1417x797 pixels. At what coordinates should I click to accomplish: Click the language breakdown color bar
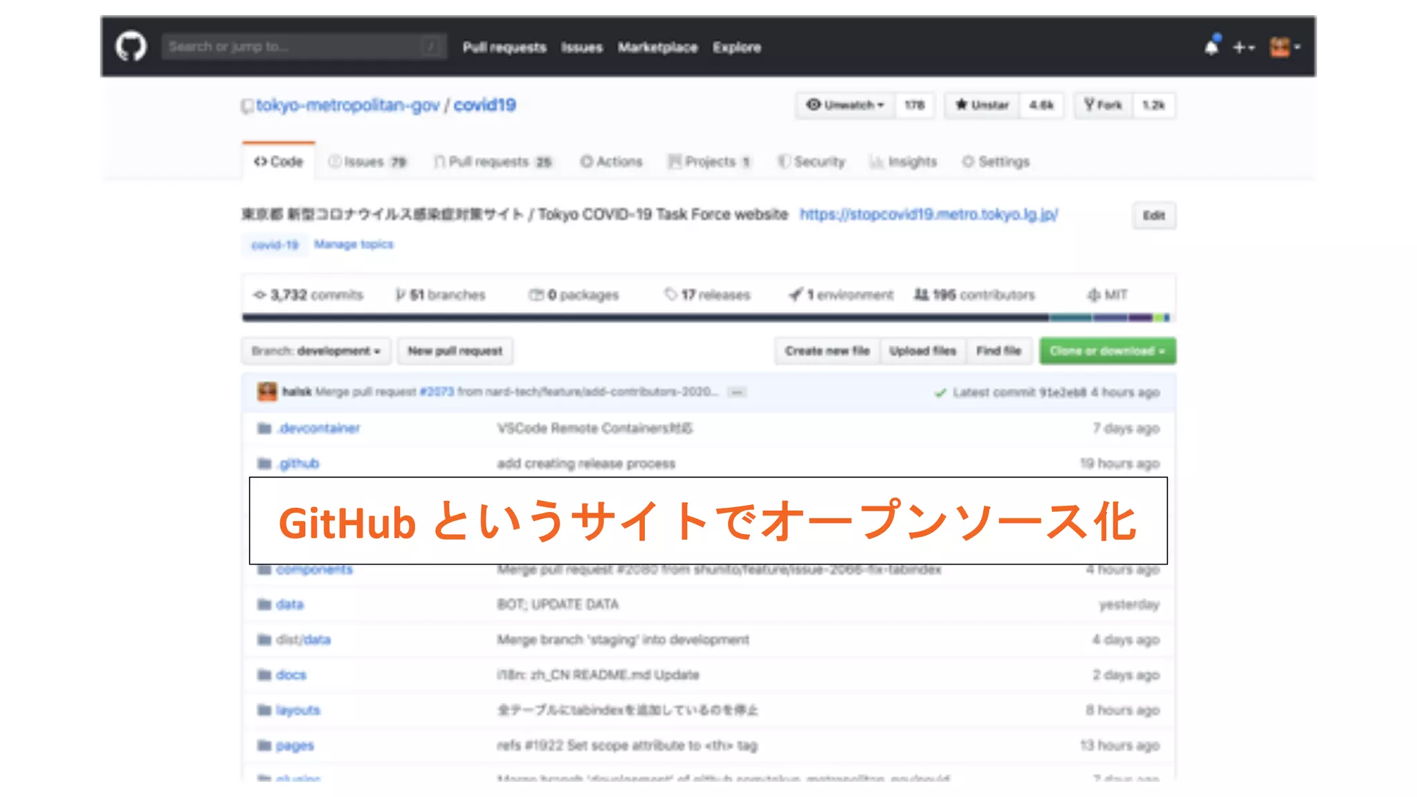click(x=708, y=318)
